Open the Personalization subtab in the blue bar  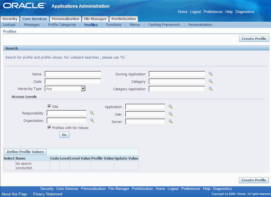200,25
